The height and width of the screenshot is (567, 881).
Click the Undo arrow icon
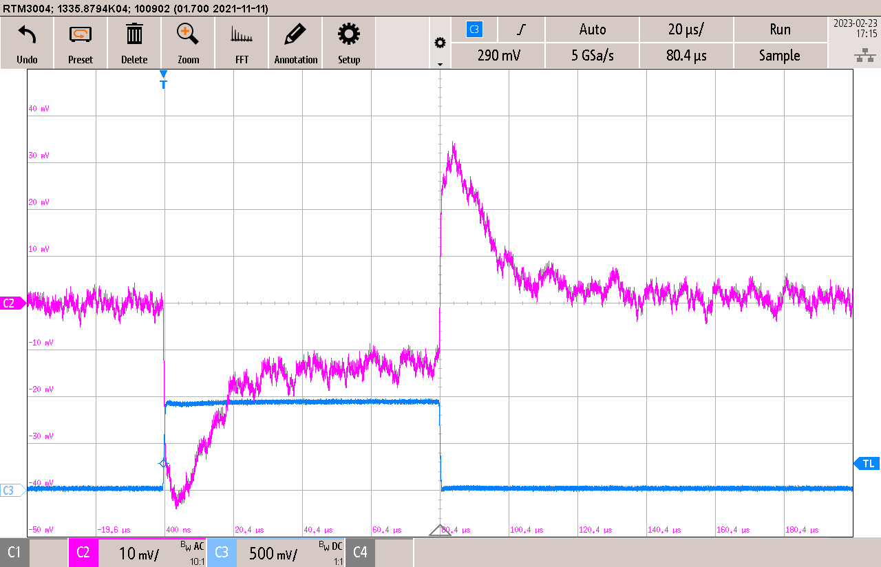pos(27,34)
